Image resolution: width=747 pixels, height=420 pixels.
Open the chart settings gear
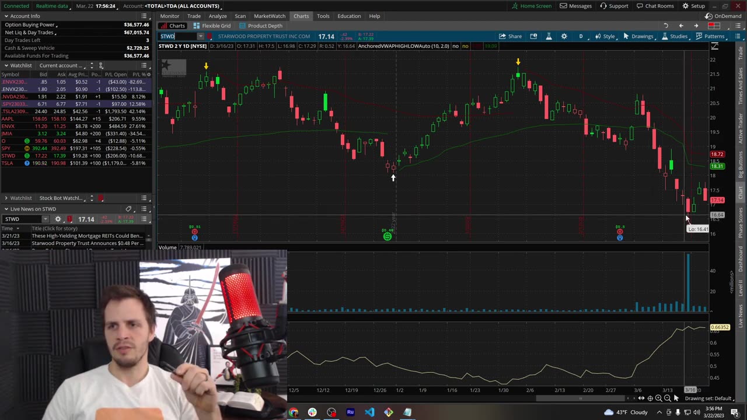tap(564, 36)
